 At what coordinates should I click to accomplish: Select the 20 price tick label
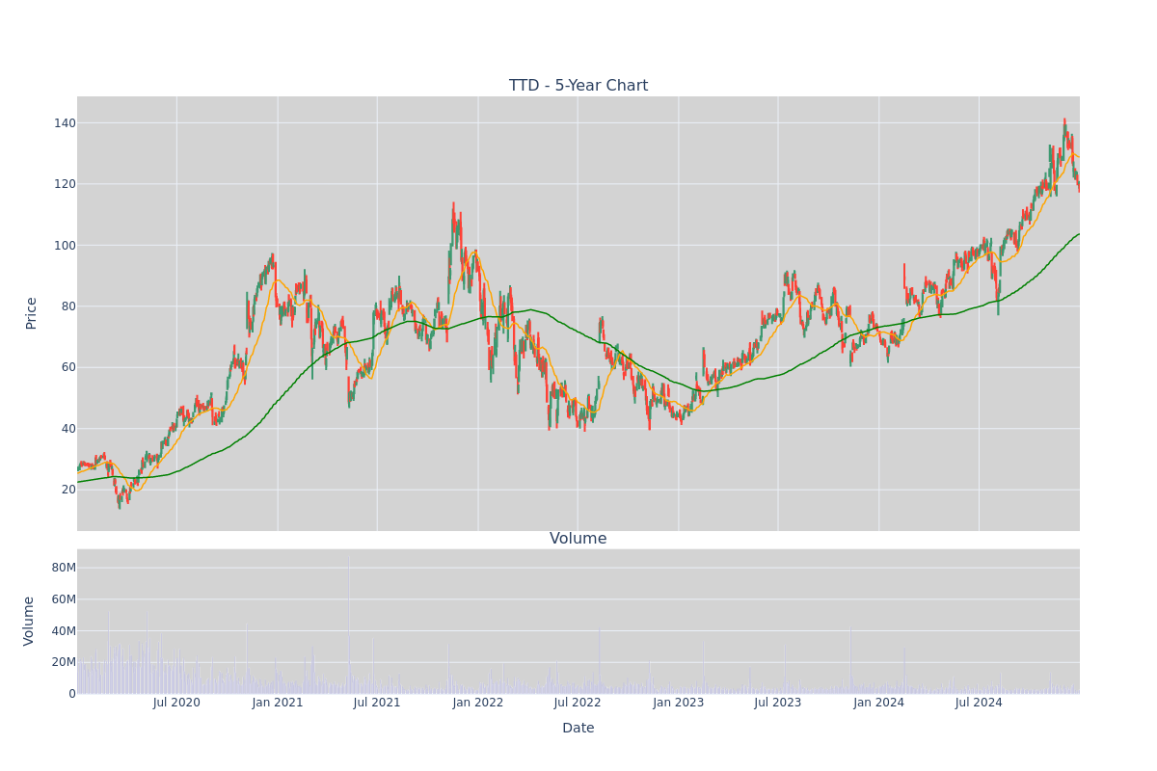pyautogui.click(x=67, y=490)
